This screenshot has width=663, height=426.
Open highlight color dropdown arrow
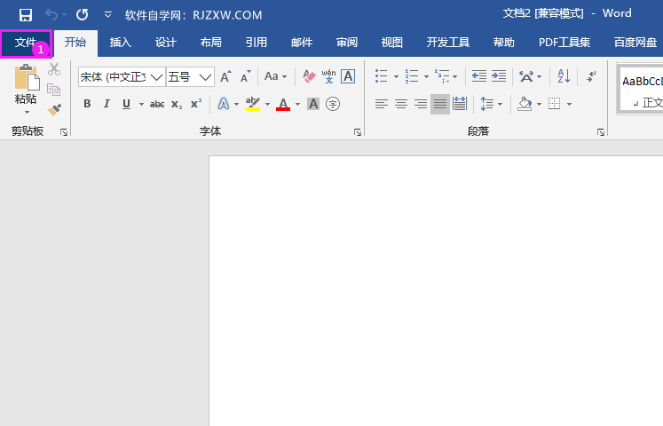tap(267, 104)
